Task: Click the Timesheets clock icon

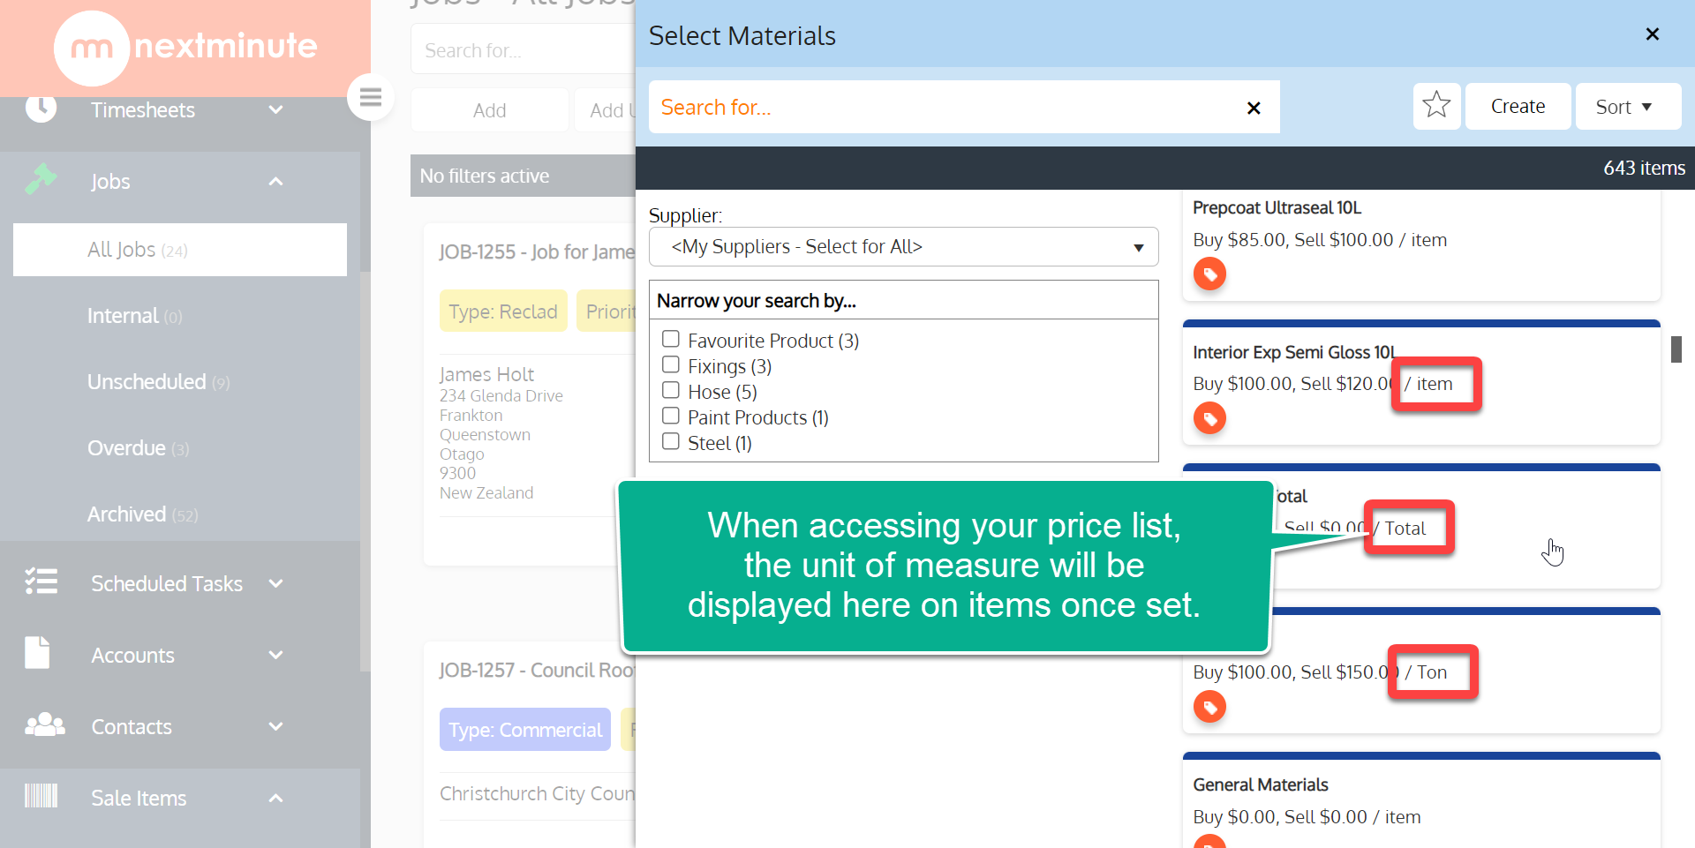Action: (41, 108)
